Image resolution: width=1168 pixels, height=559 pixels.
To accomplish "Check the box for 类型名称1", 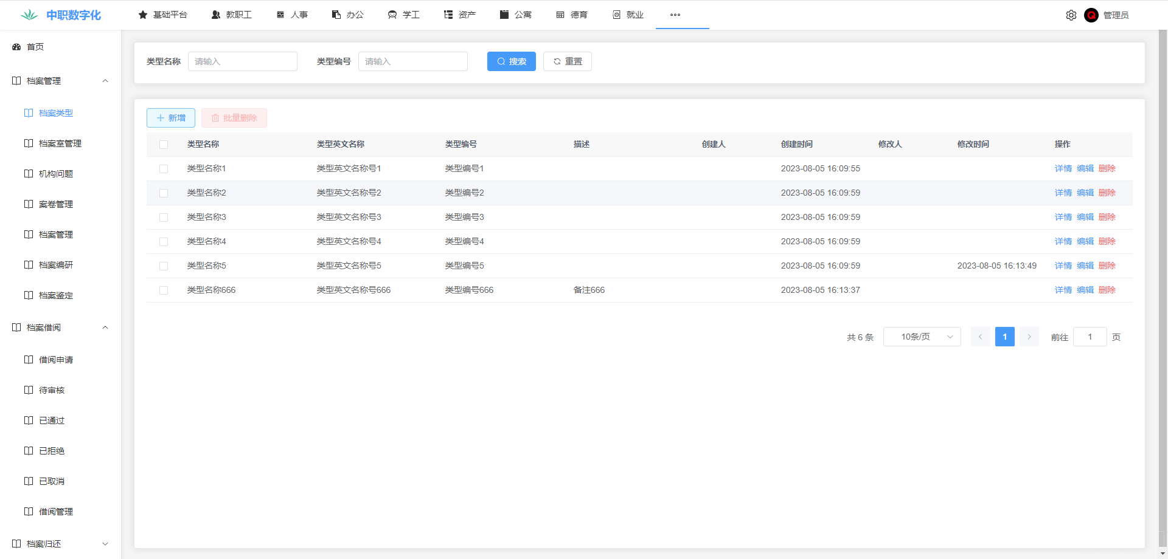I will (164, 169).
